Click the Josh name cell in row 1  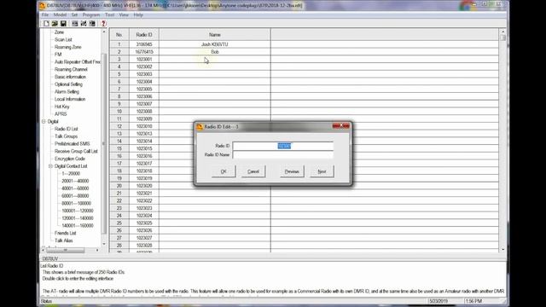pyautogui.click(x=215, y=44)
